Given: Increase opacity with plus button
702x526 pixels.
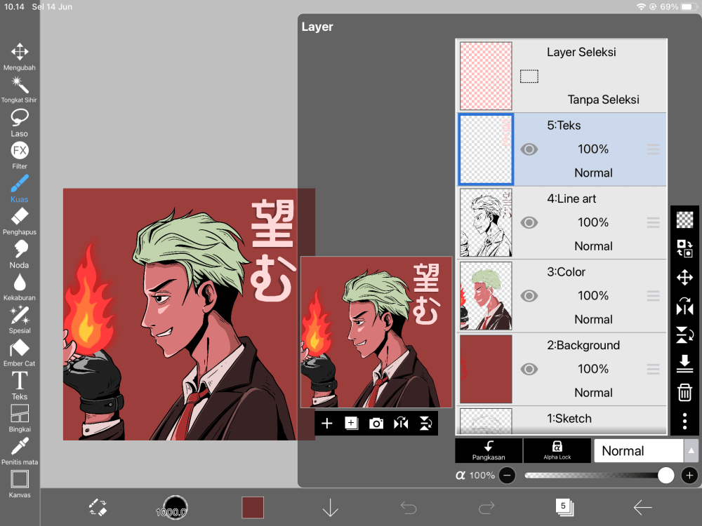Looking at the screenshot, I should (x=689, y=476).
